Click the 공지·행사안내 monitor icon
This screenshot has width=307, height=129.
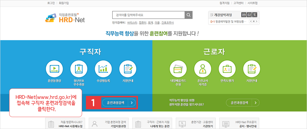(226, 124)
